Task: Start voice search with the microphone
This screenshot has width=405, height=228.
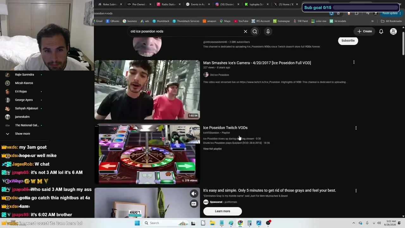Action: pyautogui.click(x=268, y=31)
